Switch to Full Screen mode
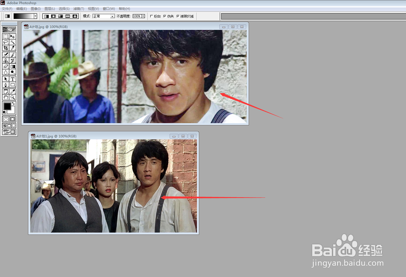This screenshot has width=406, height=277. click(13, 126)
